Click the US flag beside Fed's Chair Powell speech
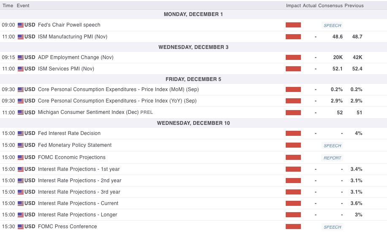The width and height of the screenshot is (387, 232). [x=21, y=25]
